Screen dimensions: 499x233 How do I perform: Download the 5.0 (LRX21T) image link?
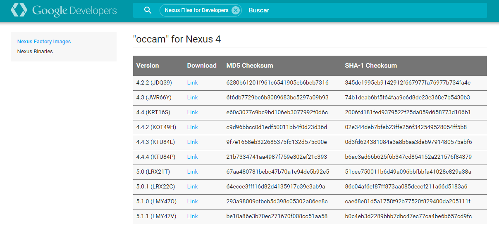coord(192,172)
